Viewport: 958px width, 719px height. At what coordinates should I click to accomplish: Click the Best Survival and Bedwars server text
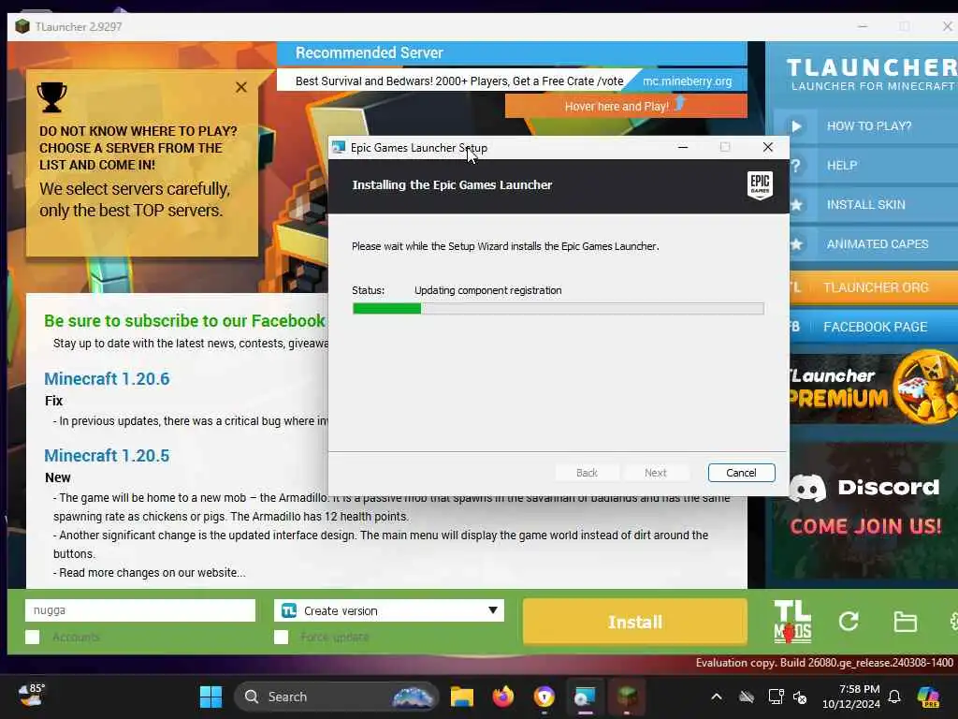[458, 81]
